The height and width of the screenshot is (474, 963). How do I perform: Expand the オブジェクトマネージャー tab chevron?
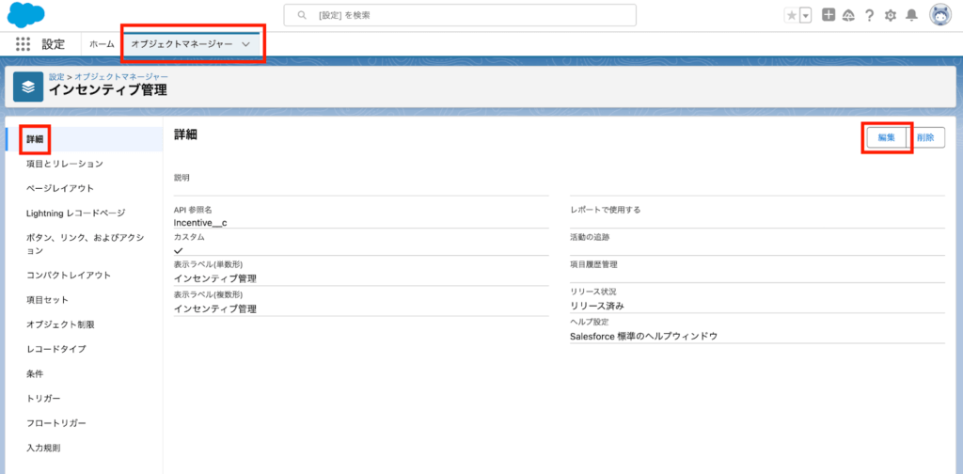[x=245, y=44]
